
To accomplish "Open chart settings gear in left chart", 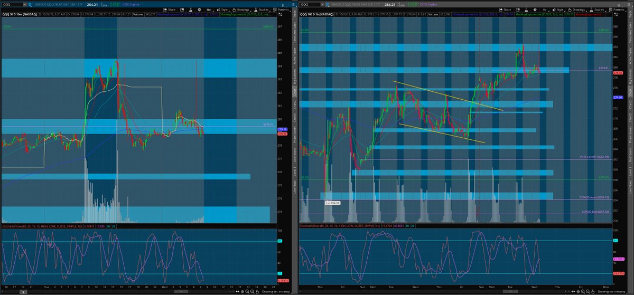I will [x=200, y=9].
